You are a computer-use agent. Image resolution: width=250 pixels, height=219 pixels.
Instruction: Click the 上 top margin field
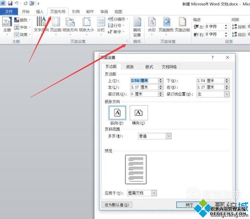(144, 81)
